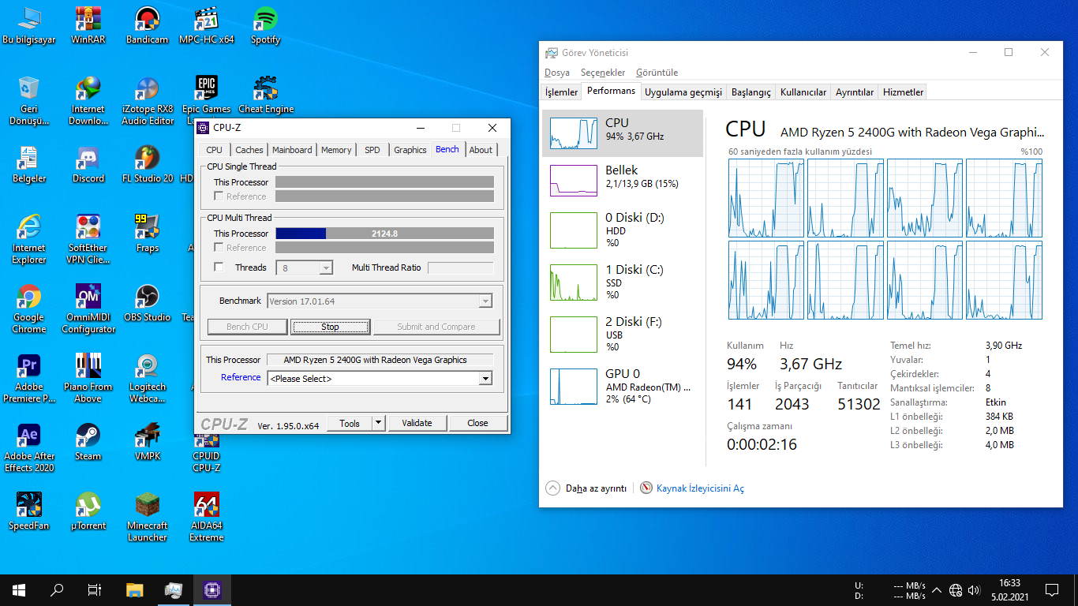
Task: Enable the Threads checkbox in CPU-Z
Action: click(219, 267)
